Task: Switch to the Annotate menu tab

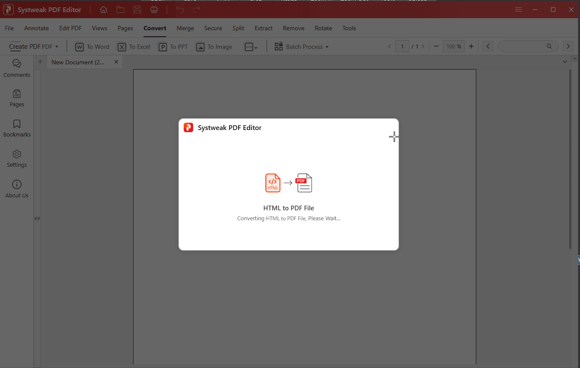Action: pyautogui.click(x=36, y=28)
